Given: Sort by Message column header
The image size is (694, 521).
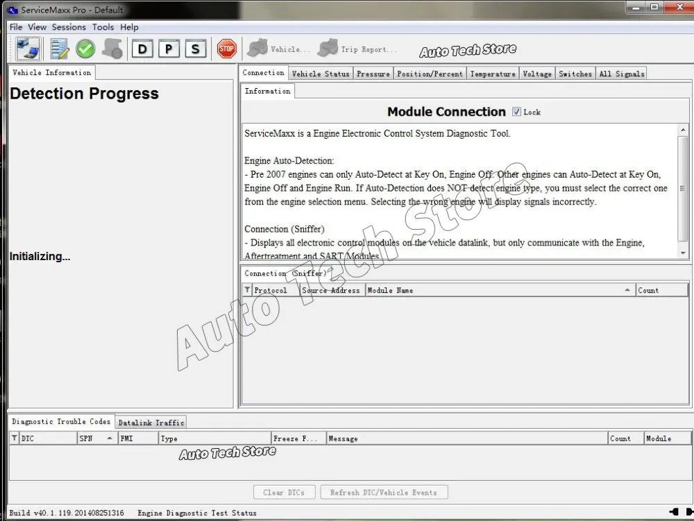Looking at the screenshot, I should coord(467,438).
